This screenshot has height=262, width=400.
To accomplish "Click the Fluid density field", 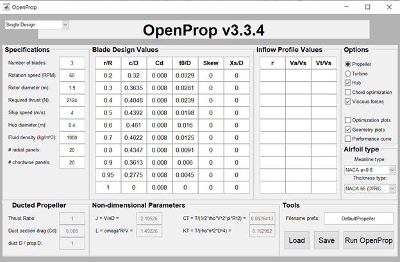I will [72, 137].
